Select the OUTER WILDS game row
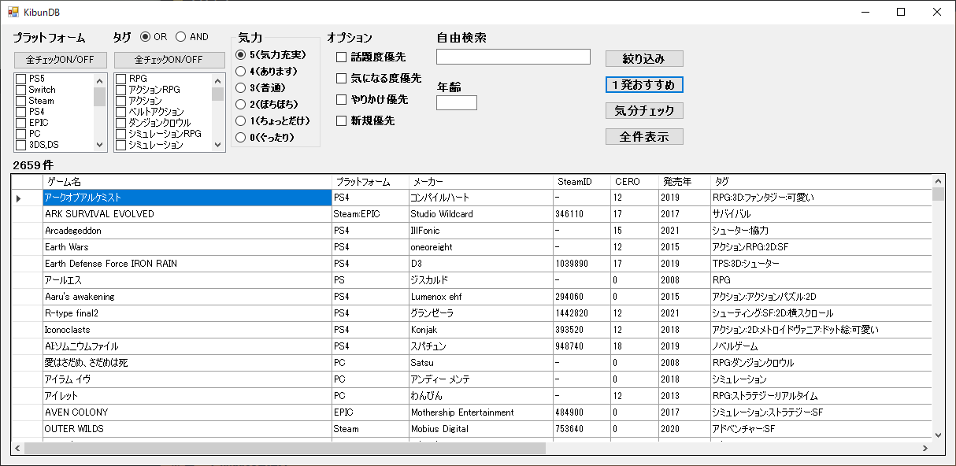 187,429
